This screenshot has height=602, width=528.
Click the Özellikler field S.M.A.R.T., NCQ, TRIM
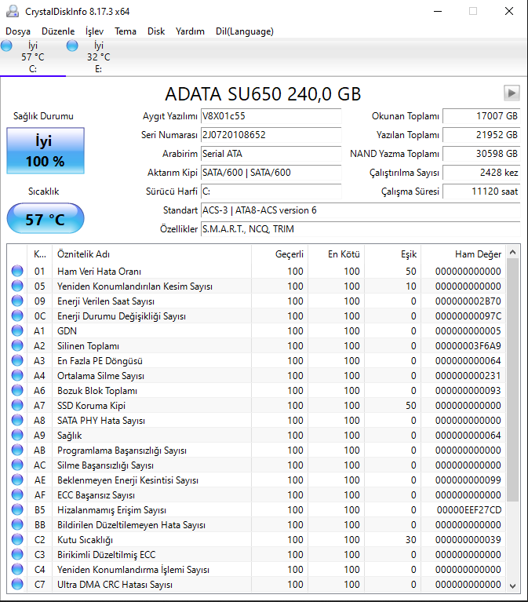tap(360, 229)
